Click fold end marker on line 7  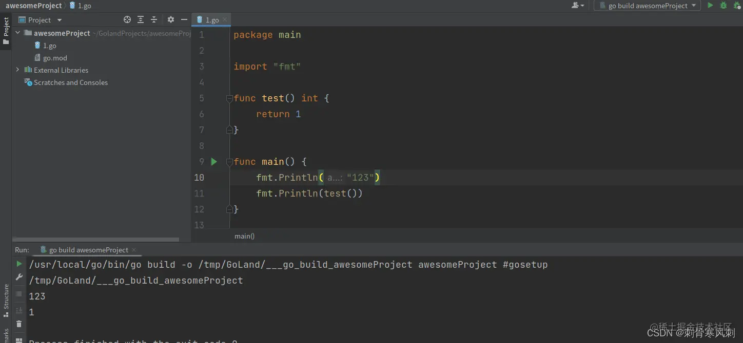click(x=229, y=130)
